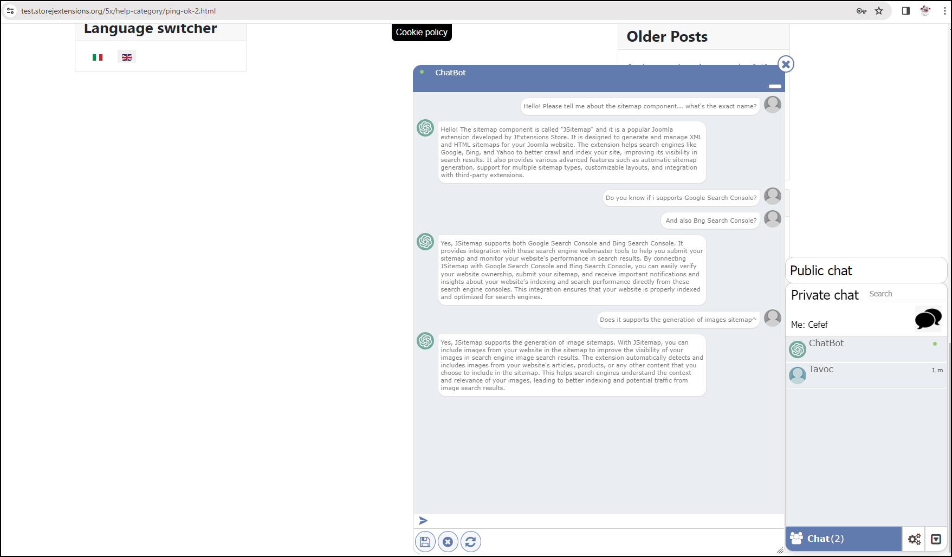Click the reply starting 'Hello! The sitemap component is called'

(572, 152)
